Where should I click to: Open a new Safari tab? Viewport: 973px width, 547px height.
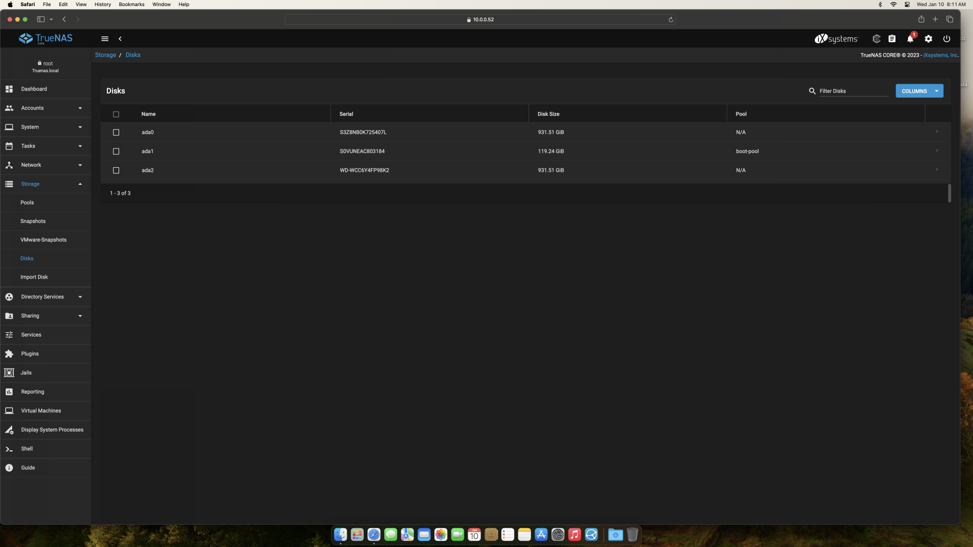(x=935, y=19)
